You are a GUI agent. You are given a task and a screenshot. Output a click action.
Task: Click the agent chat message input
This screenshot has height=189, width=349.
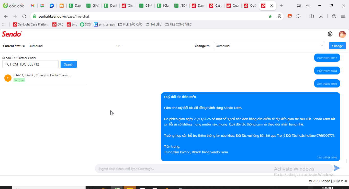(214, 169)
